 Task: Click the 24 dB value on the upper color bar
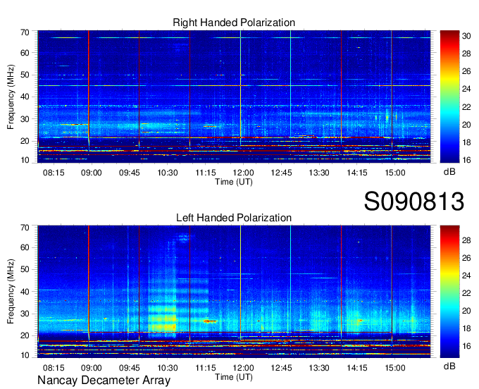[466, 89]
